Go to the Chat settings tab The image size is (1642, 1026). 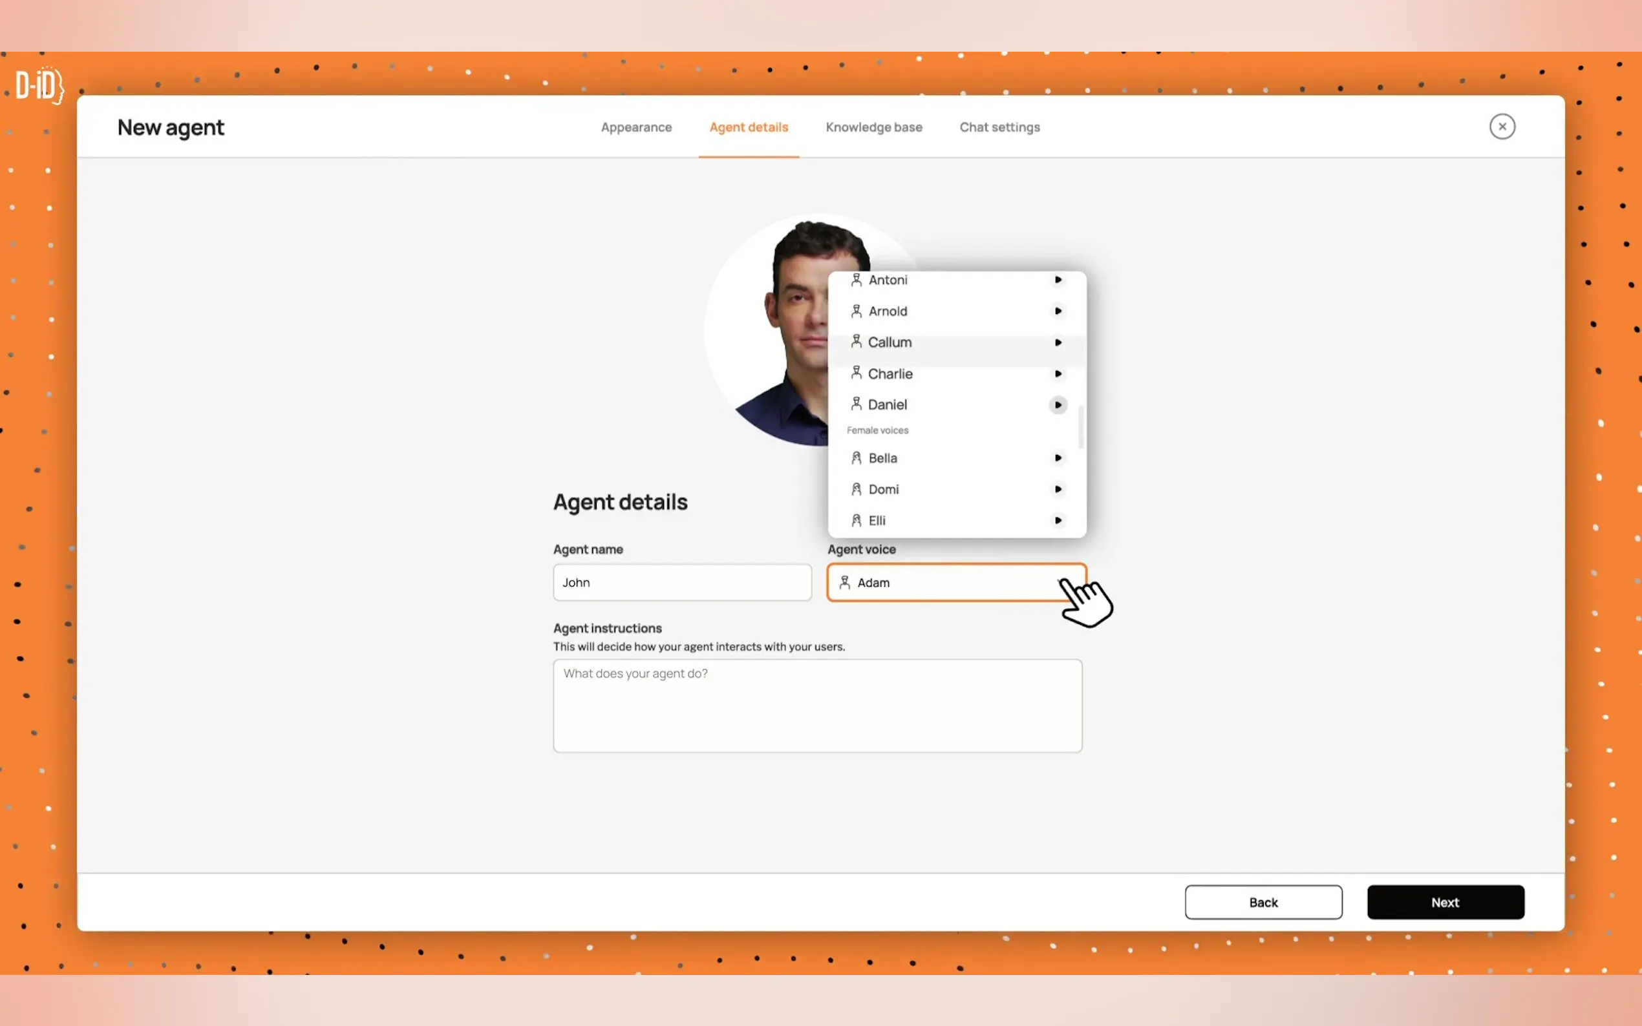click(999, 127)
